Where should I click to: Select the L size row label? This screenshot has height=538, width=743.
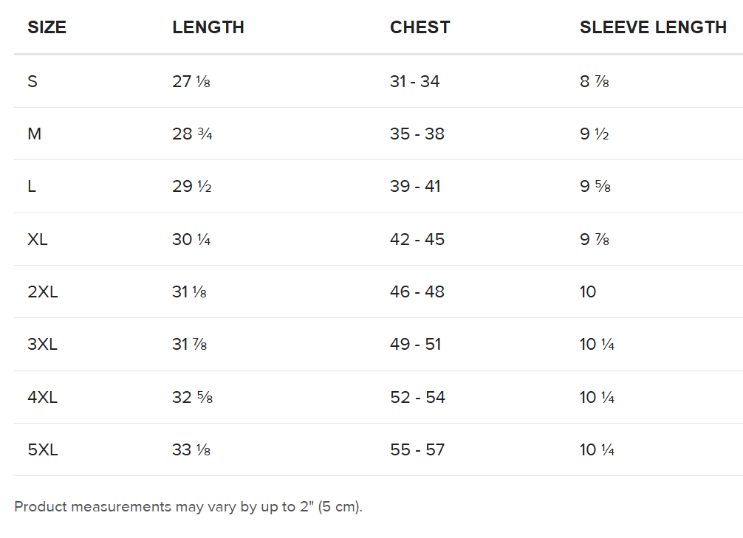pos(32,187)
